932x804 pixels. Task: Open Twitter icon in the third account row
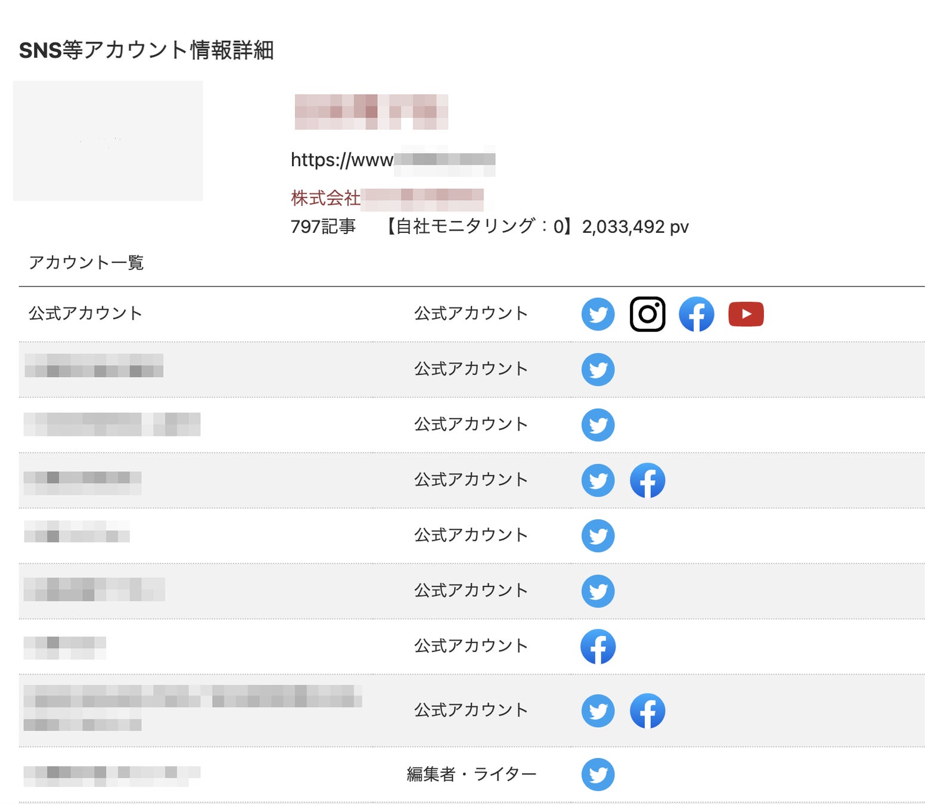pyautogui.click(x=598, y=425)
